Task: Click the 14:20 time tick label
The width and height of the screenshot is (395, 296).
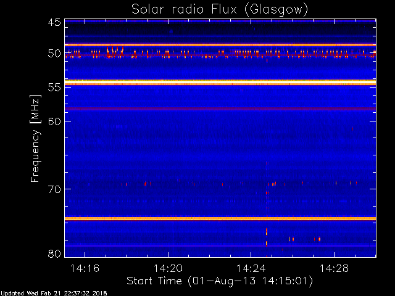Action: pos(168,269)
